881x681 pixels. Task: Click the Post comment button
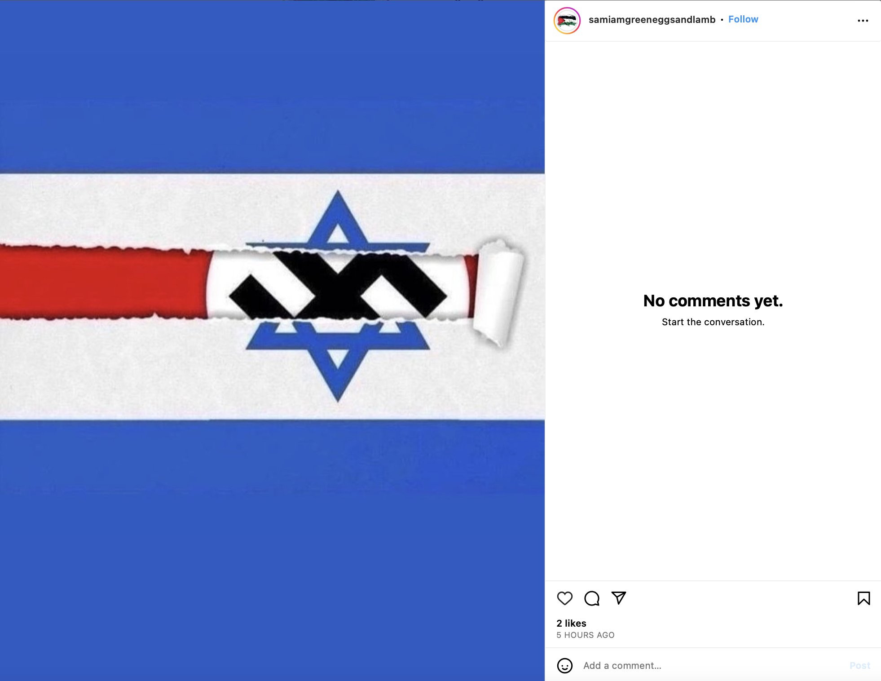point(859,665)
